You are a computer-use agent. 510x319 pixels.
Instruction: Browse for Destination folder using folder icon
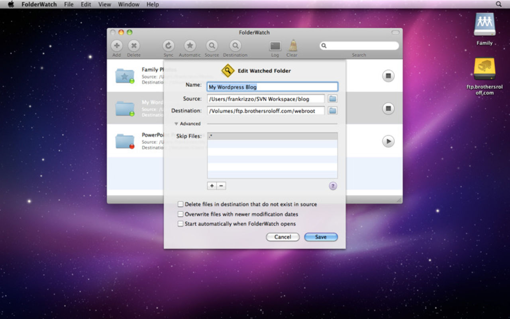coord(332,111)
